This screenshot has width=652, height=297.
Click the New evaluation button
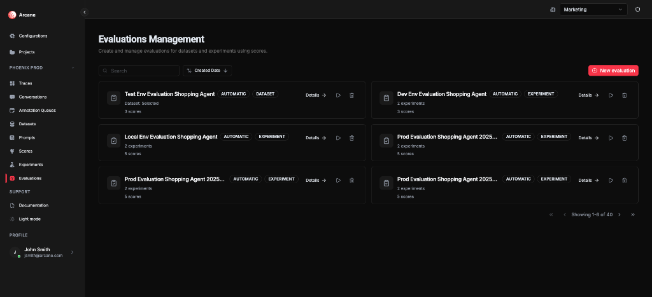click(x=613, y=71)
